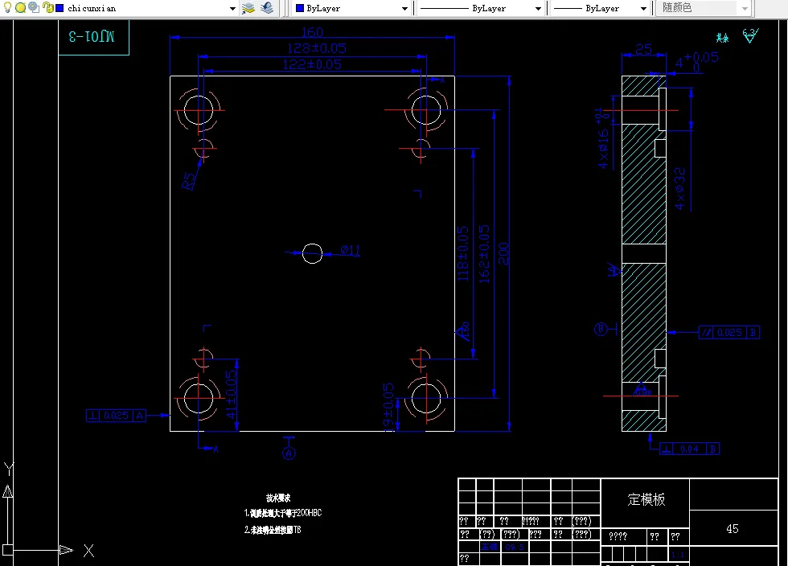
Task: Toggle layer freeze in viewport icon
Action: pos(34,7)
